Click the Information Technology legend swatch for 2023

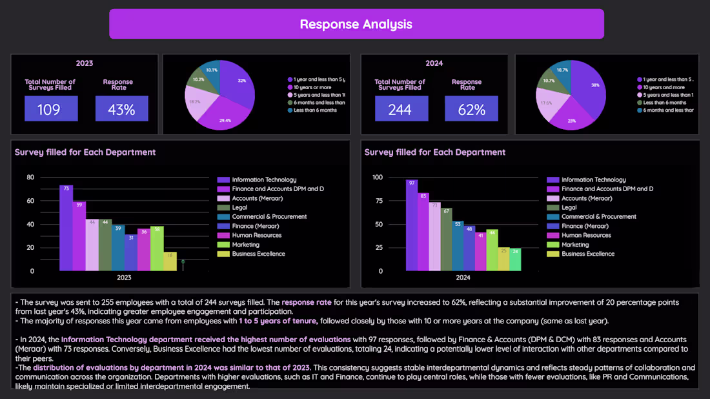pyautogui.click(x=223, y=179)
